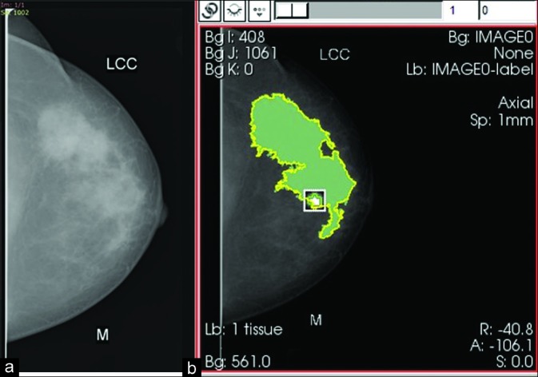538x377 pixels.
Task: Click the 'Sp: 1mm' spacing annotation
Action: tap(509, 119)
